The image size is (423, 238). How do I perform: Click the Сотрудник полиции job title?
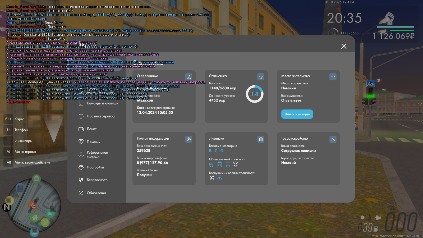click(298, 151)
